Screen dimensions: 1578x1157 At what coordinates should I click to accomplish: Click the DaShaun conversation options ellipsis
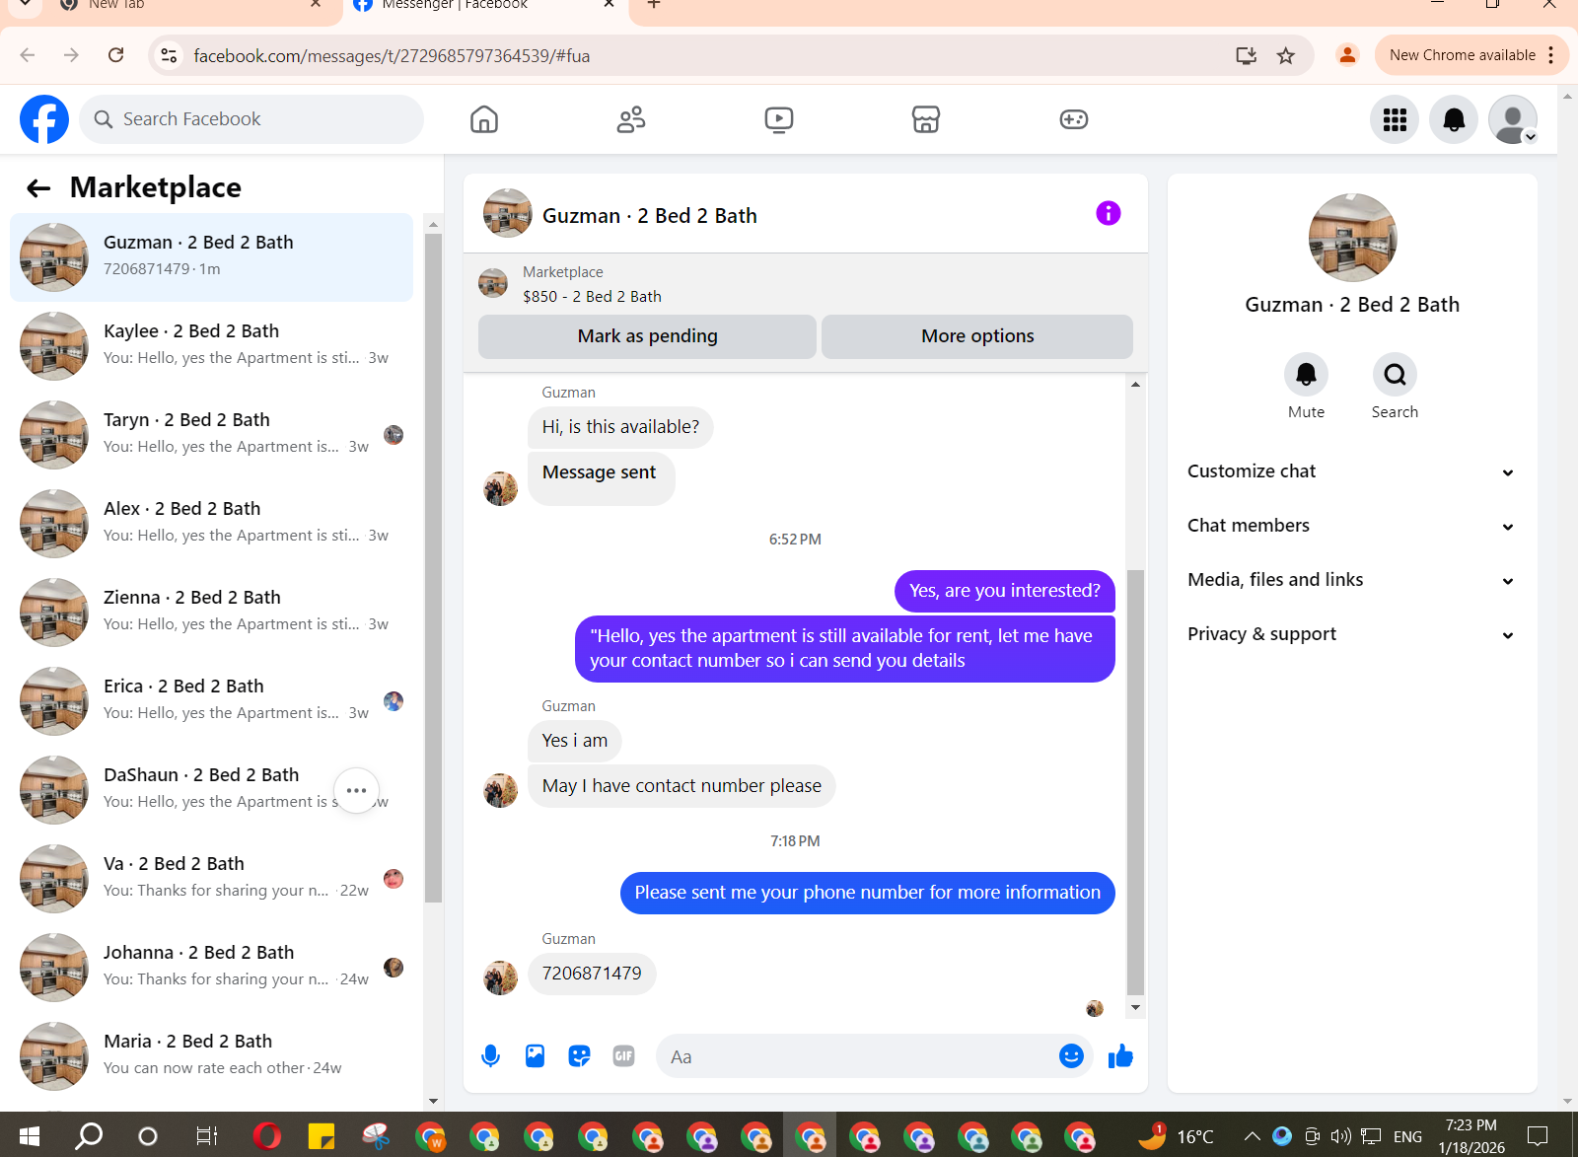tap(357, 790)
